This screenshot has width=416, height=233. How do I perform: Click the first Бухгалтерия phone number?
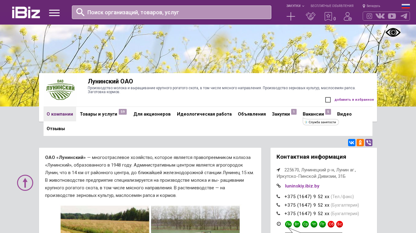[307, 205]
